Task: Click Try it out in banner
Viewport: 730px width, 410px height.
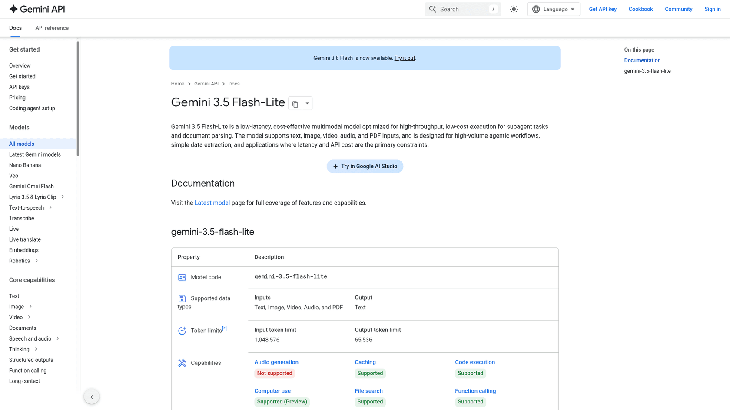Action: pyautogui.click(x=405, y=58)
